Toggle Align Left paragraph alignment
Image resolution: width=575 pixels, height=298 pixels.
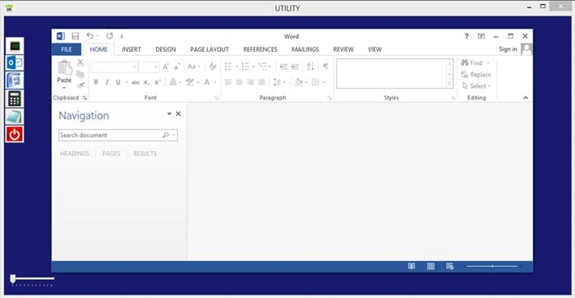[228, 82]
